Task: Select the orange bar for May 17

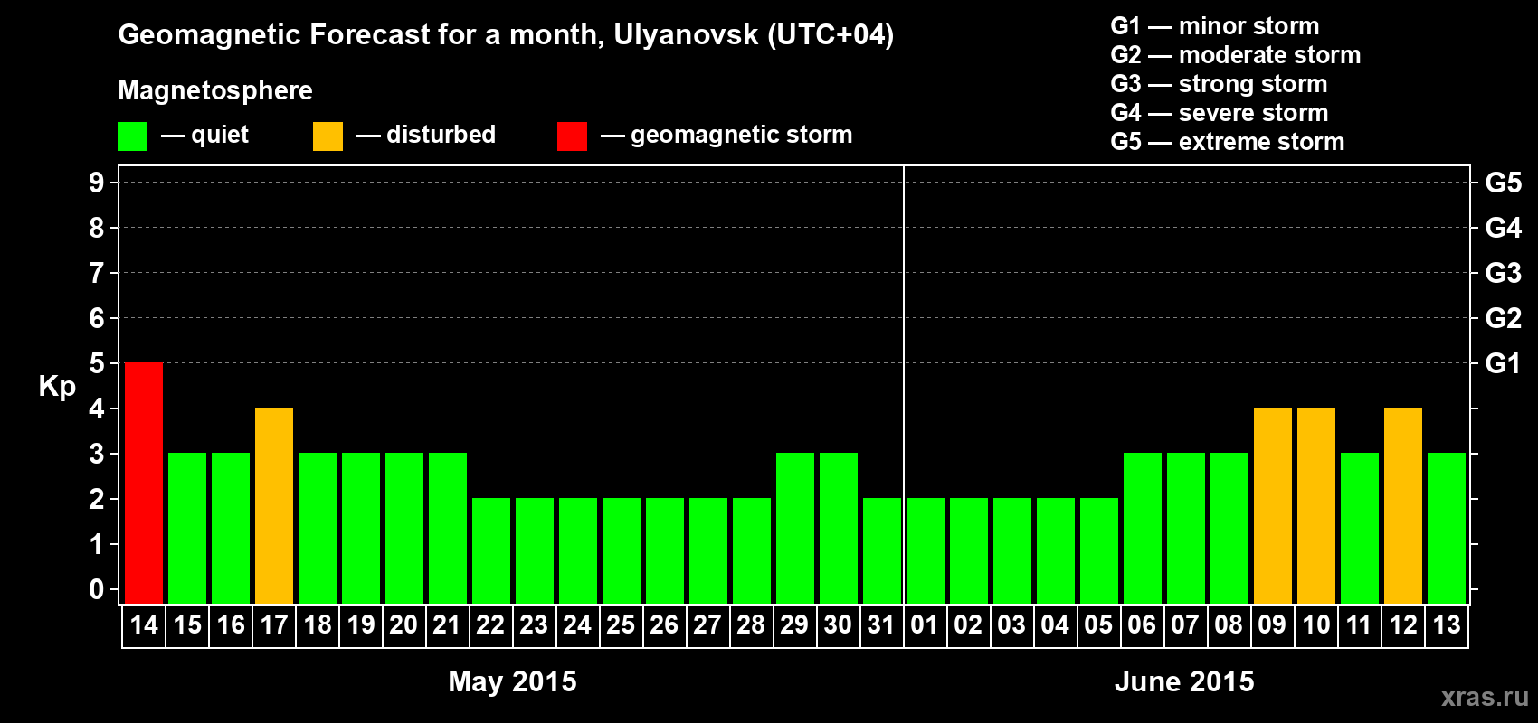Action: tap(274, 505)
